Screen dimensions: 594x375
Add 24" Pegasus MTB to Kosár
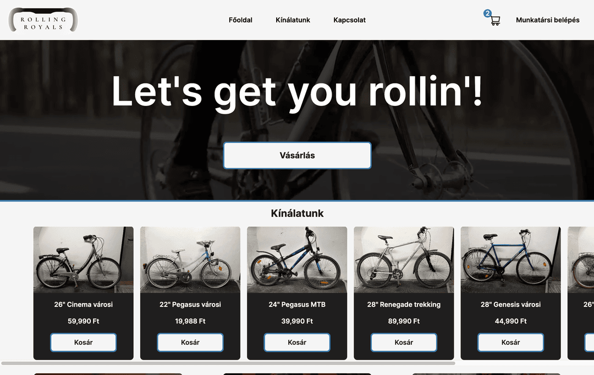297,343
